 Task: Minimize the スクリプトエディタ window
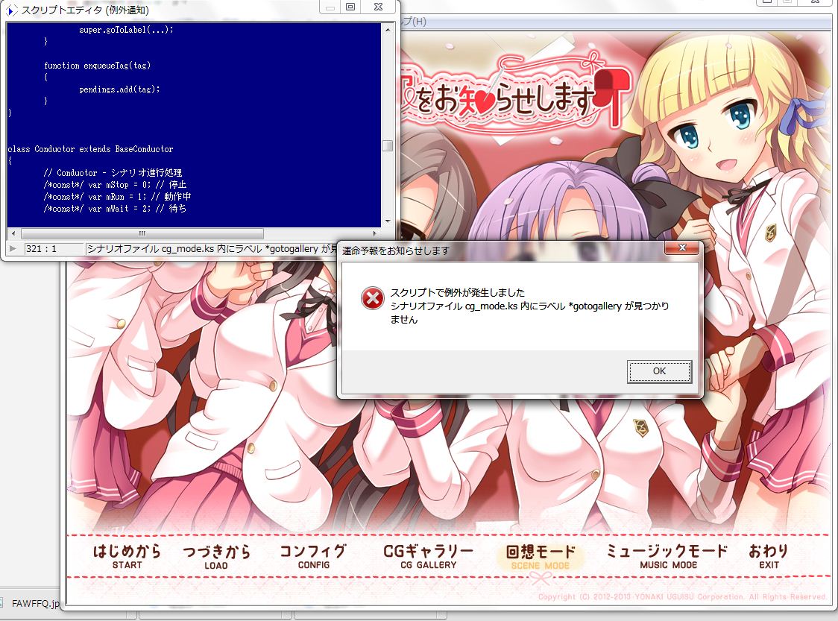point(331,7)
